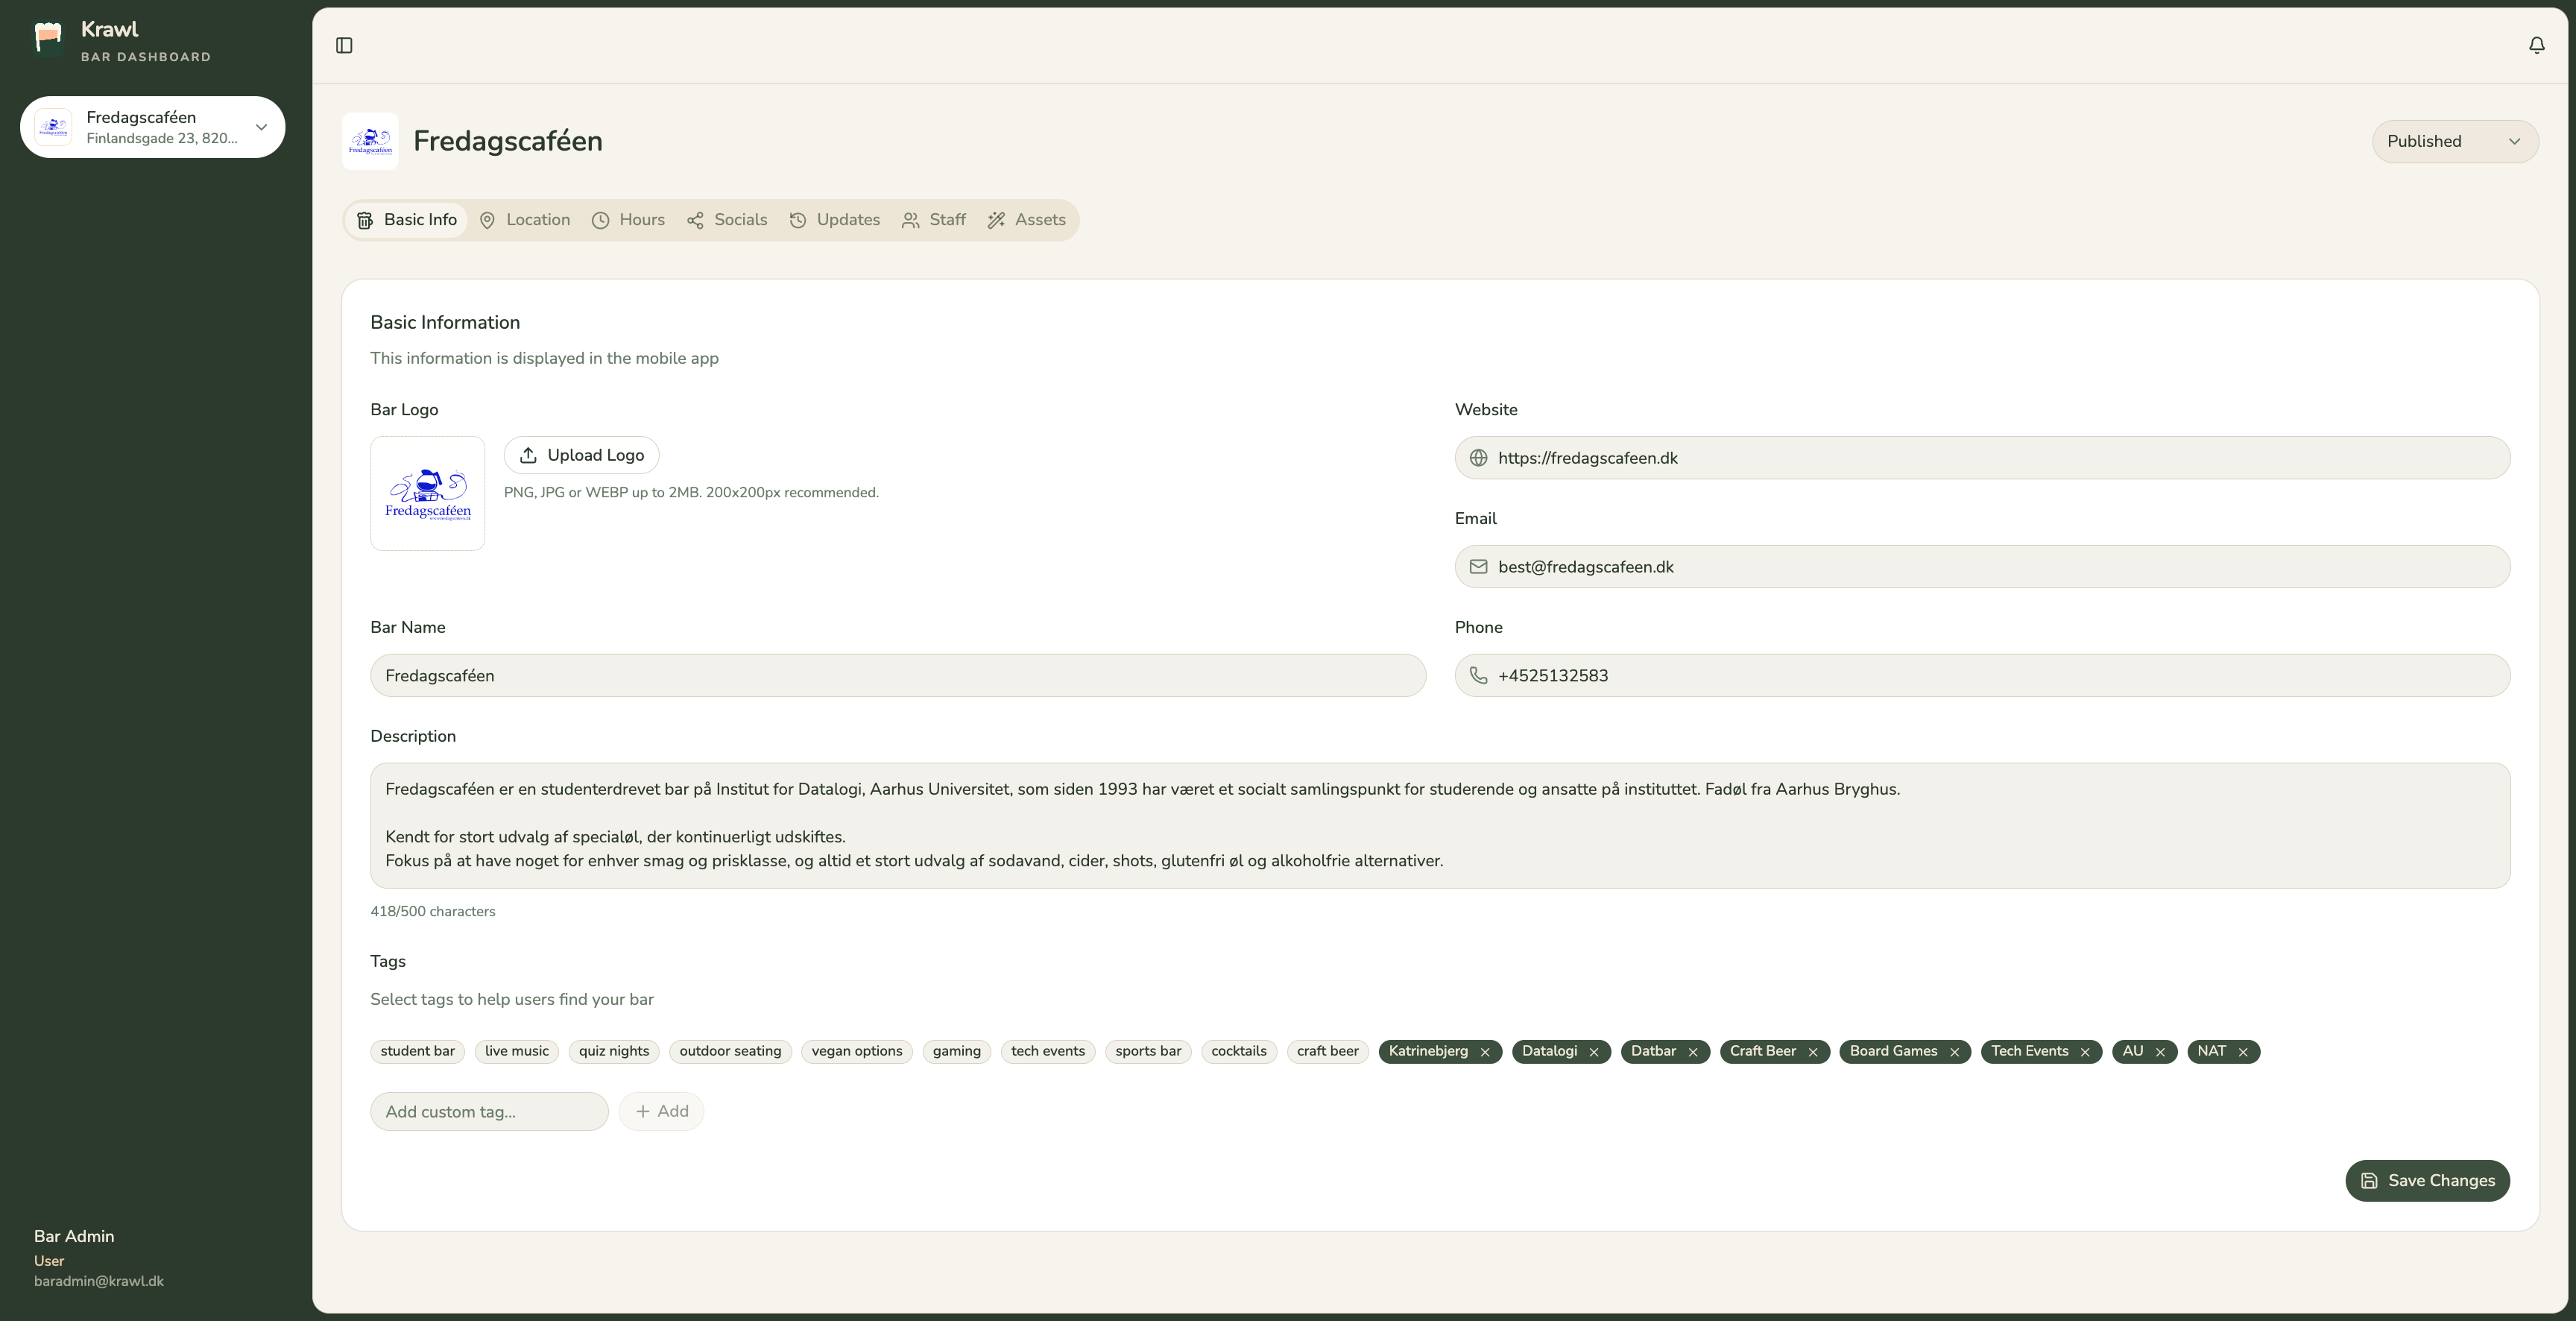The width and height of the screenshot is (2576, 1321).
Task: Click the baradmin@krawl.dk user email
Action: [99, 1282]
